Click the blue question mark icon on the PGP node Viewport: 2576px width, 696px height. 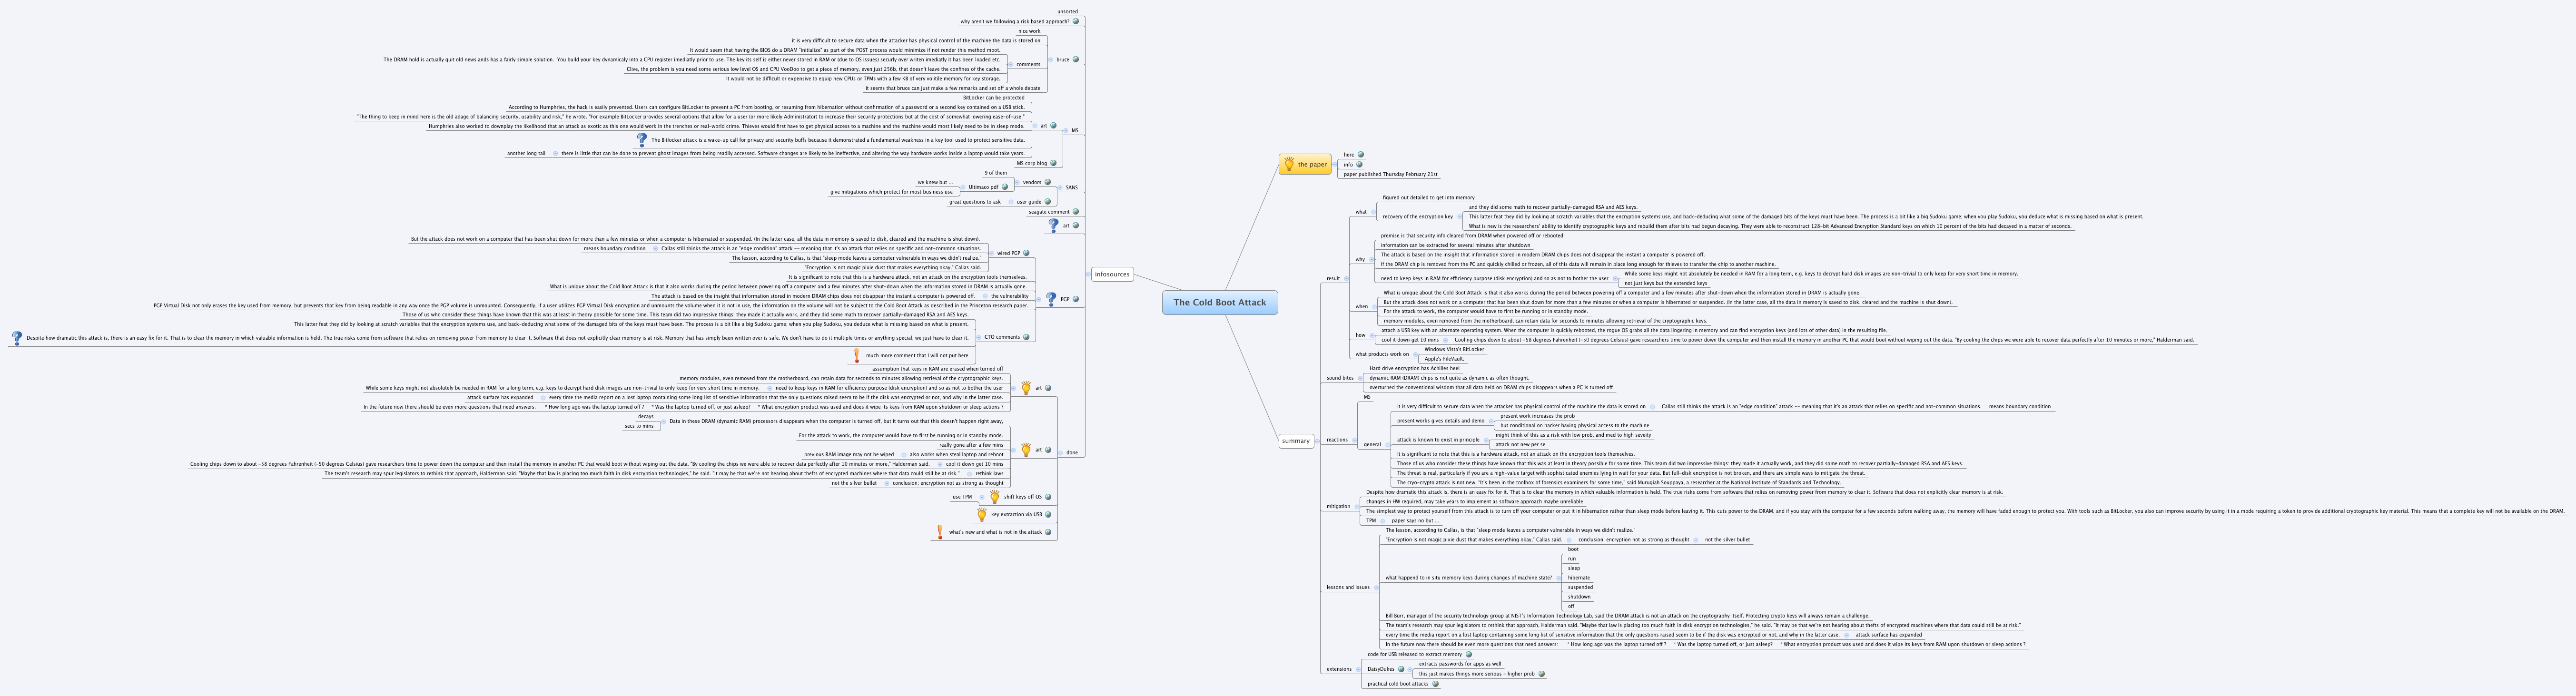pos(1052,299)
